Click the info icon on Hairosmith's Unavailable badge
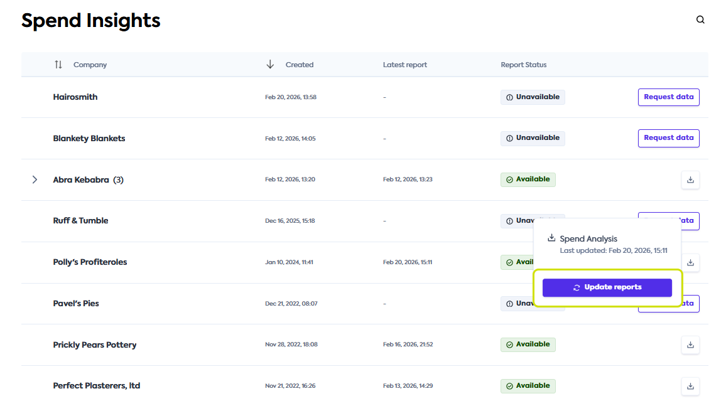726x406 pixels. click(508, 97)
